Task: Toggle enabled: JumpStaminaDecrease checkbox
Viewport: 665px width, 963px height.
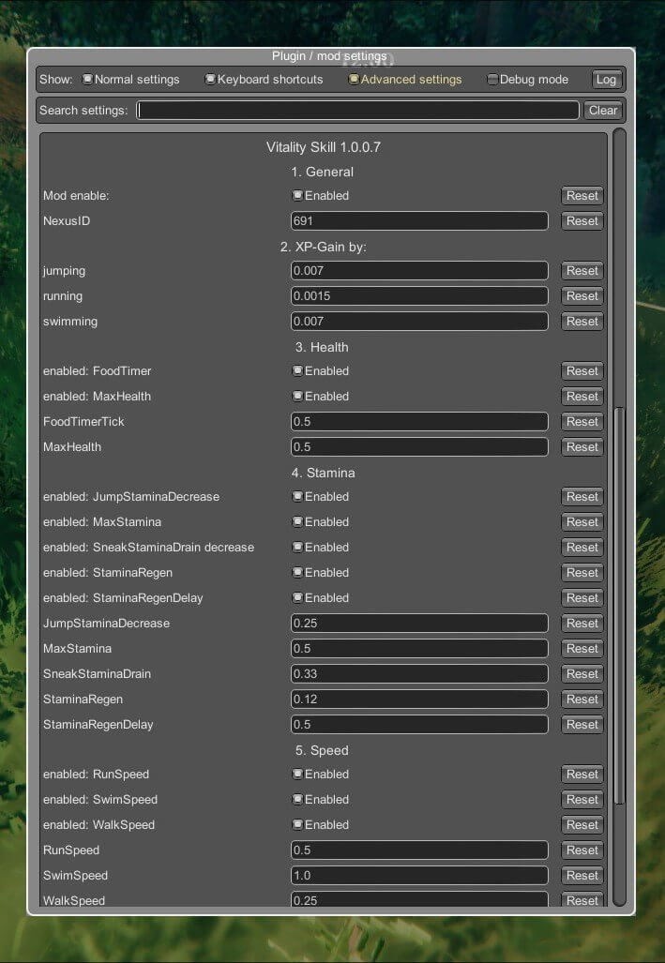Action: 297,497
